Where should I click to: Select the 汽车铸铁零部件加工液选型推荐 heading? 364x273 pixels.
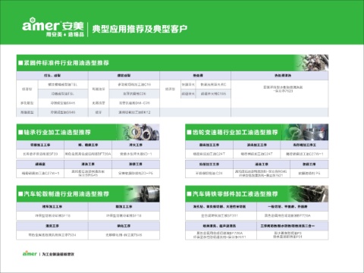click(x=235, y=194)
